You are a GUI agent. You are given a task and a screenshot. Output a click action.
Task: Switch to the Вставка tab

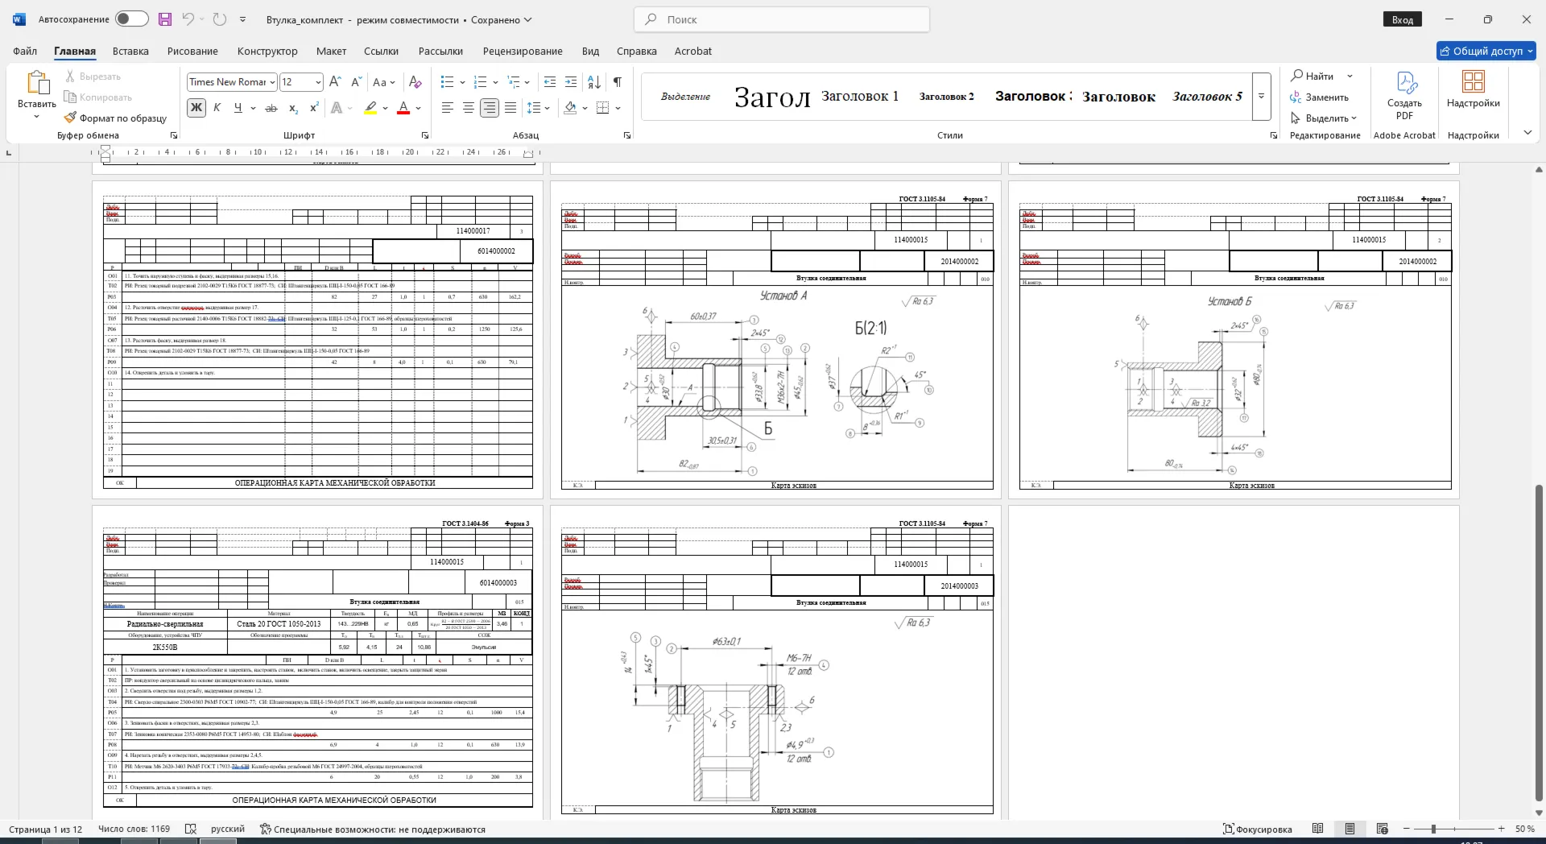click(130, 51)
